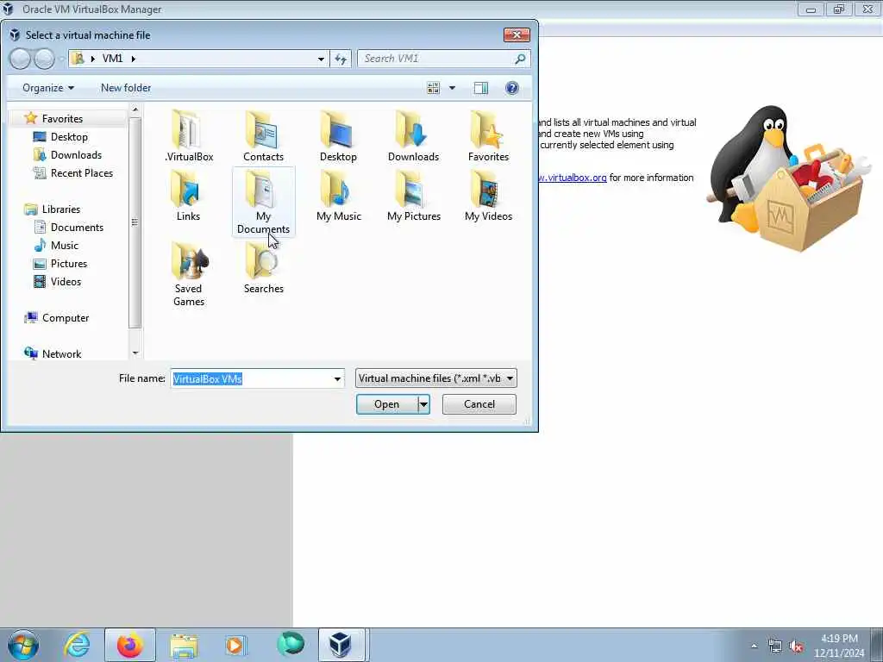Click the volume muted tray icon
The height and width of the screenshot is (662, 883).
[x=796, y=646]
